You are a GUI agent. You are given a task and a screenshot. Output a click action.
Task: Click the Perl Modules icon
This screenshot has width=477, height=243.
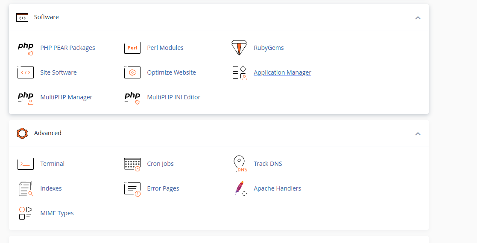click(132, 48)
